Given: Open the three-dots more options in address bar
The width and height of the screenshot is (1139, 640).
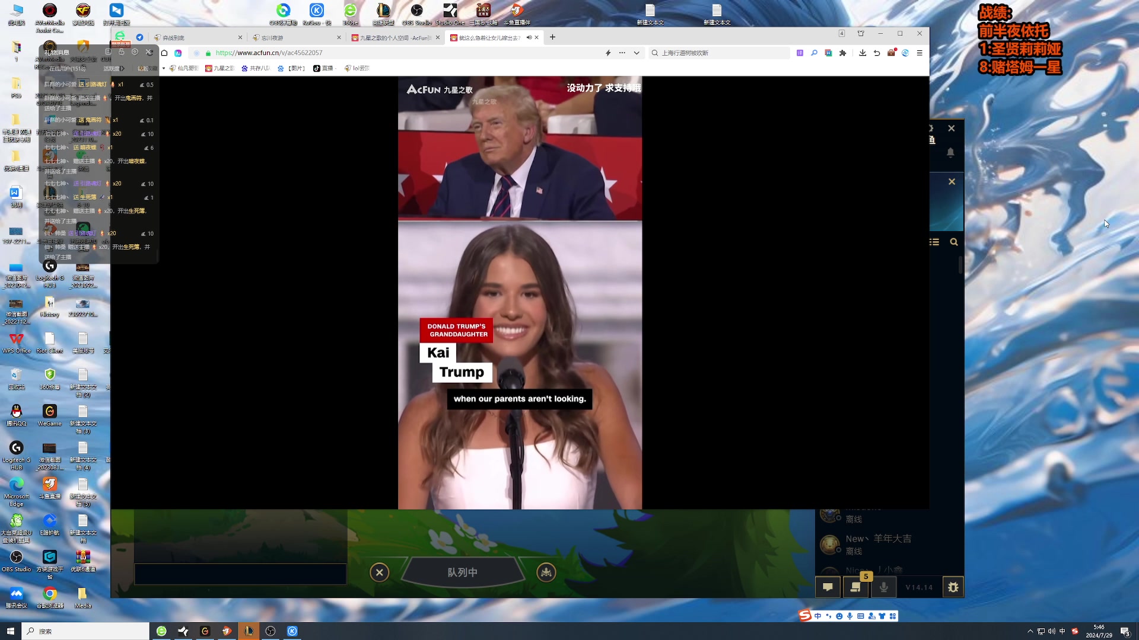Looking at the screenshot, I should [x=622, y=53].
